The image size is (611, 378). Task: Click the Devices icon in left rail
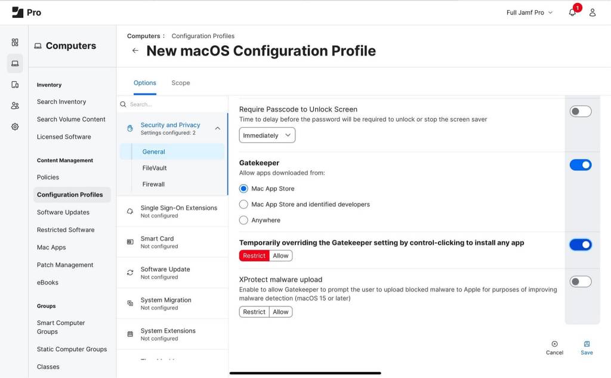click(15, 85)
